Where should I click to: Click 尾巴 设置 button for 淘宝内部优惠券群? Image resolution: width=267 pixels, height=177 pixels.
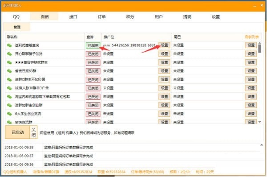point(251,96)
